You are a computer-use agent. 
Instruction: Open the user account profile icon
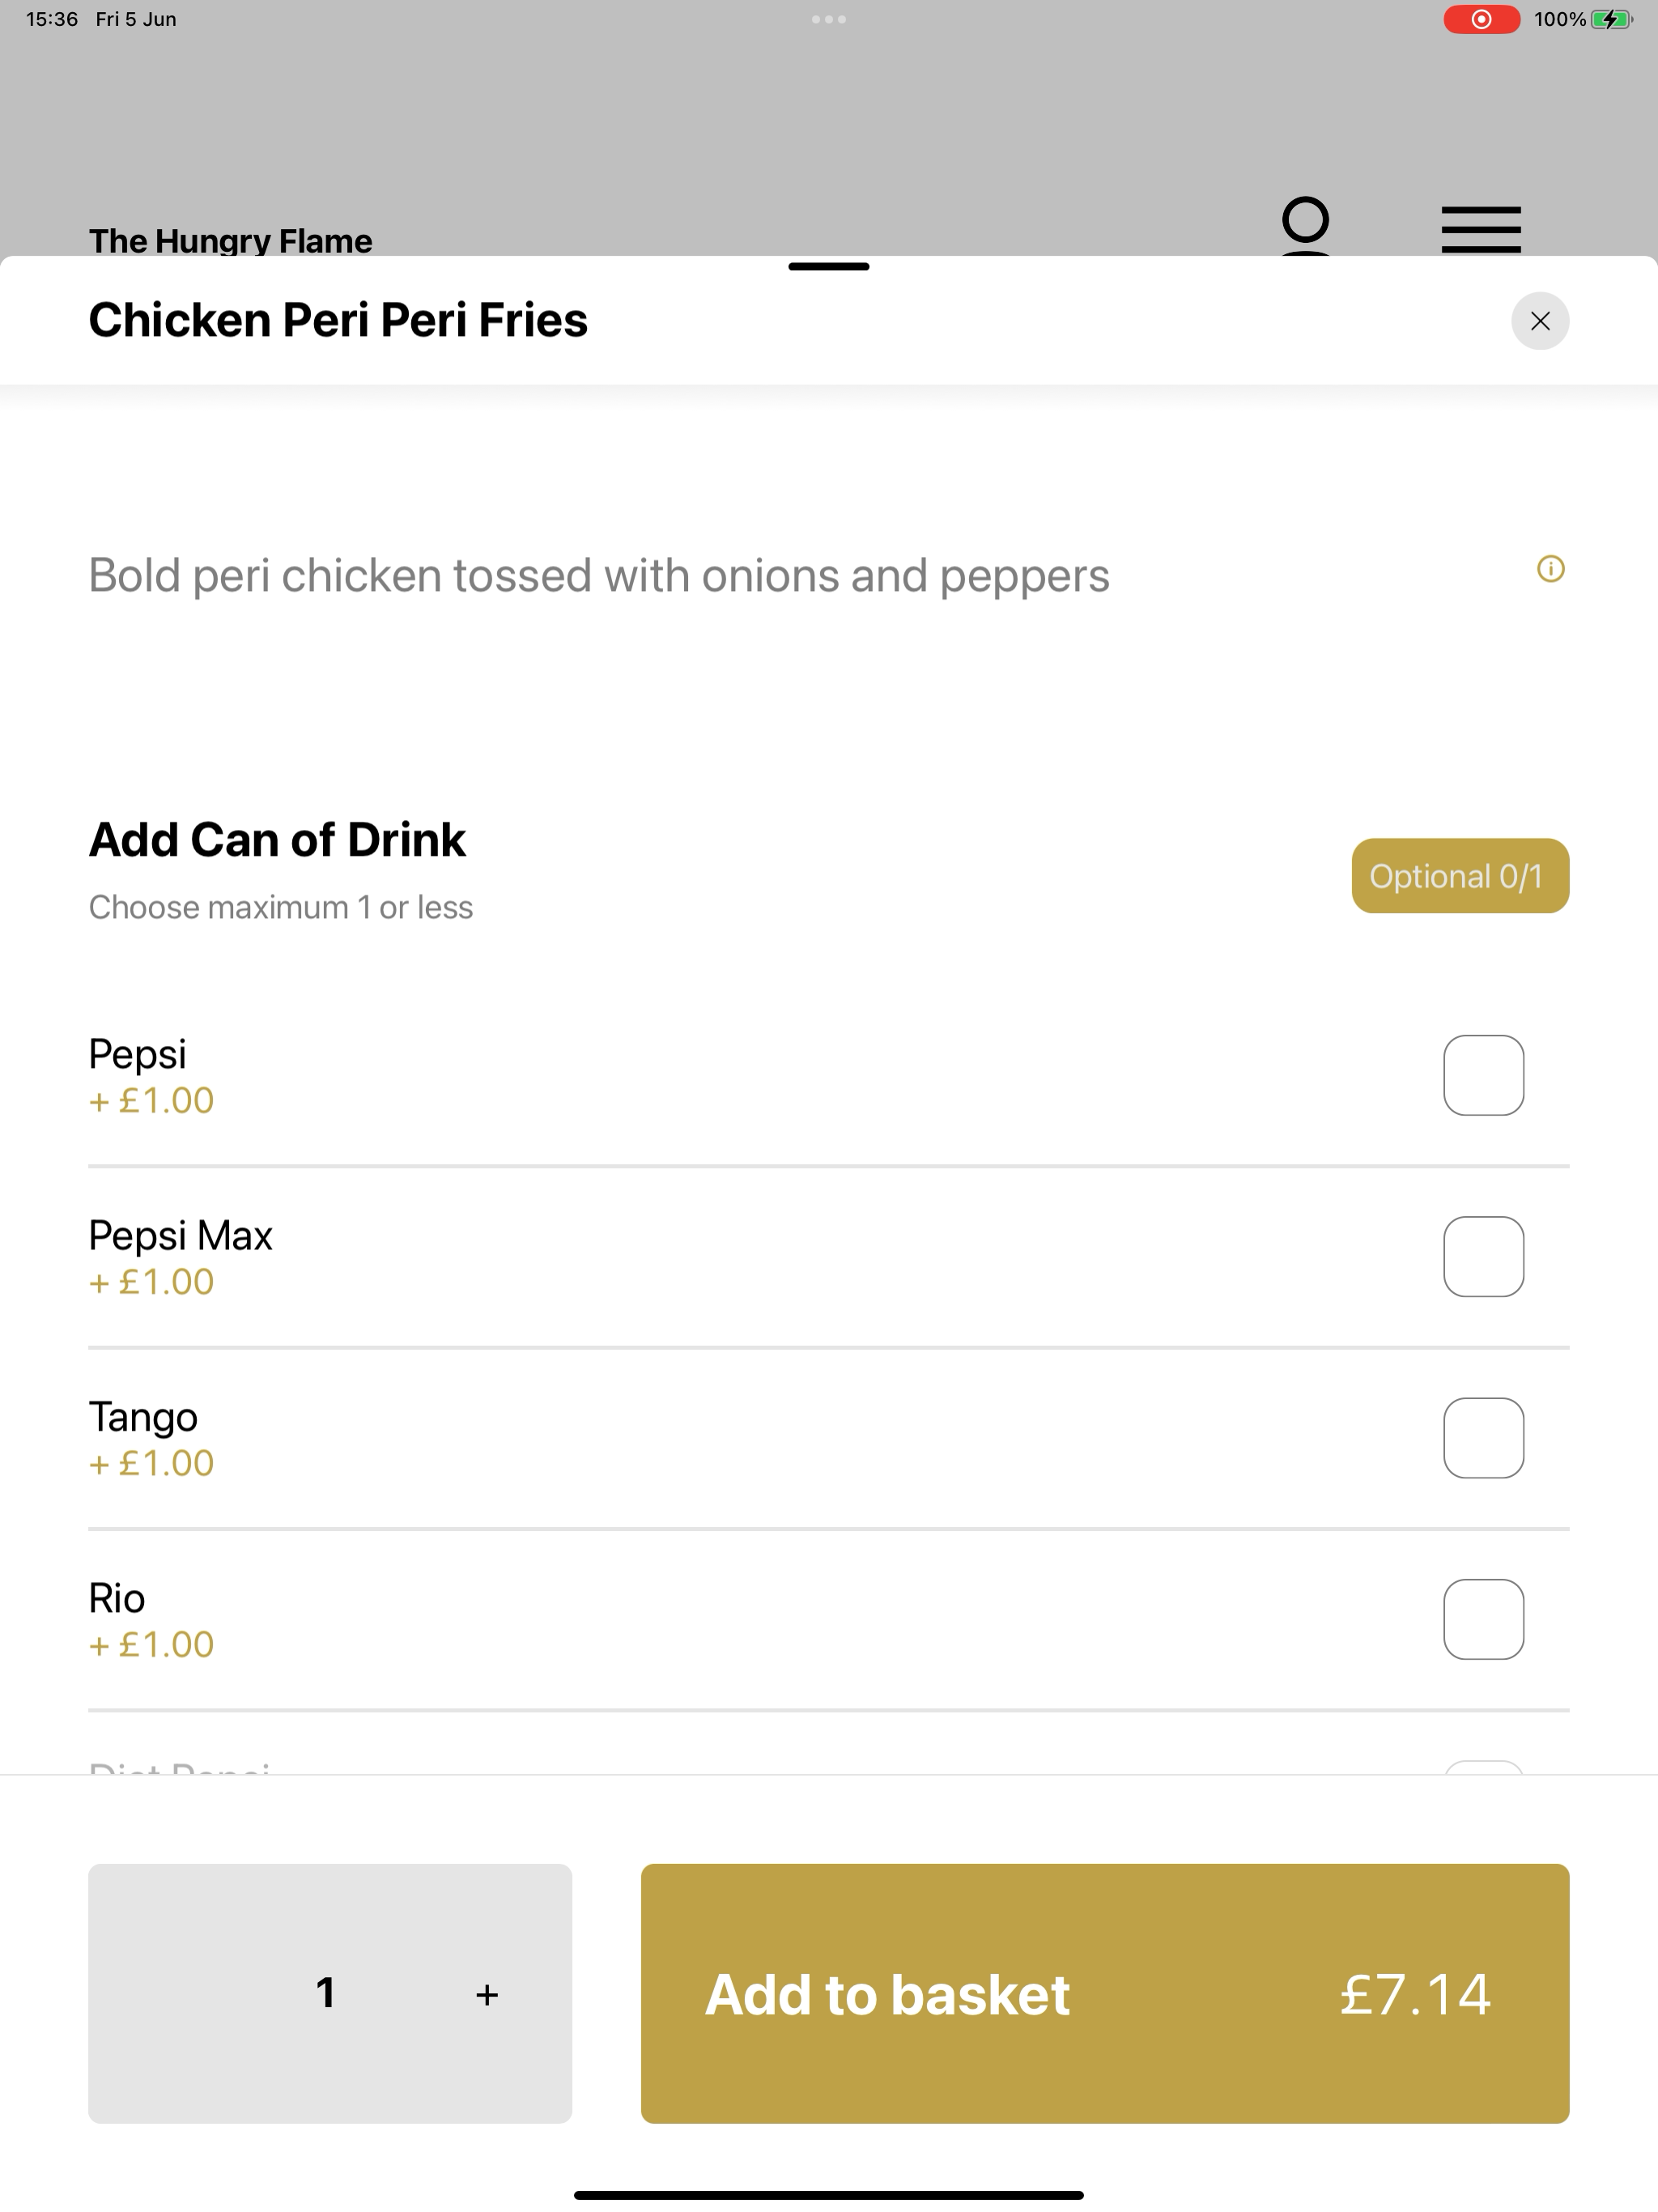(x=1305, y=226)
